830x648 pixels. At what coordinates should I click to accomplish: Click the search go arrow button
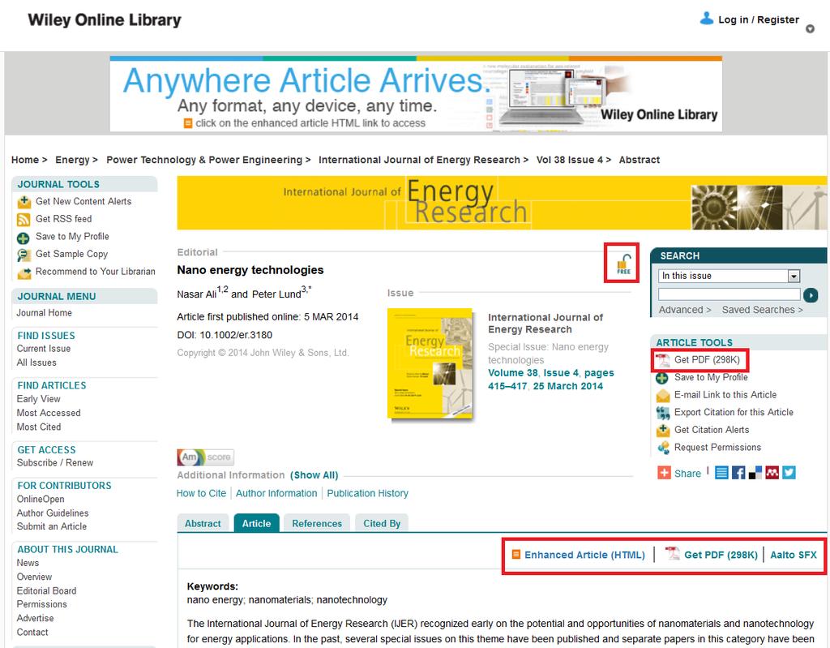[x=811, y=295]
